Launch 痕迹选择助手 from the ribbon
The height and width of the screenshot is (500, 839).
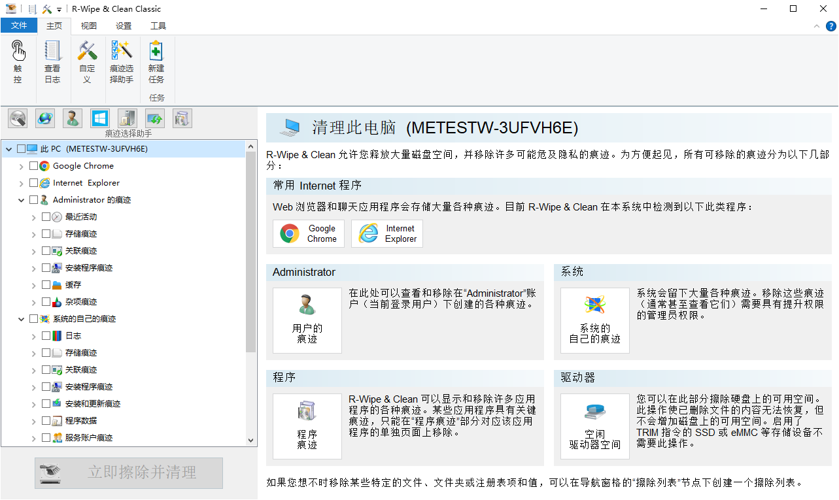pos(122,61)
